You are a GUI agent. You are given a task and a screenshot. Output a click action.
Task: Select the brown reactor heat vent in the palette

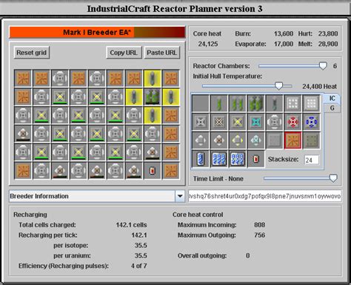(x=218, y=121)
